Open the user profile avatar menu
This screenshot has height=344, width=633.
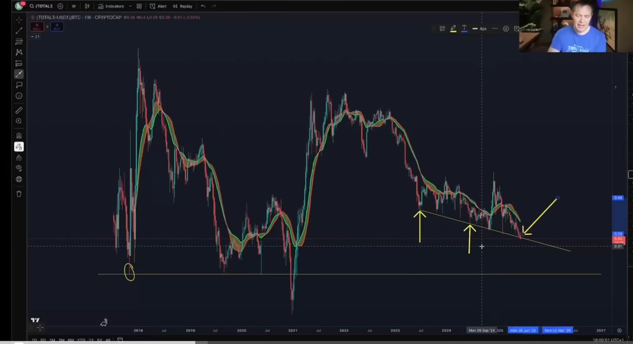20,6
